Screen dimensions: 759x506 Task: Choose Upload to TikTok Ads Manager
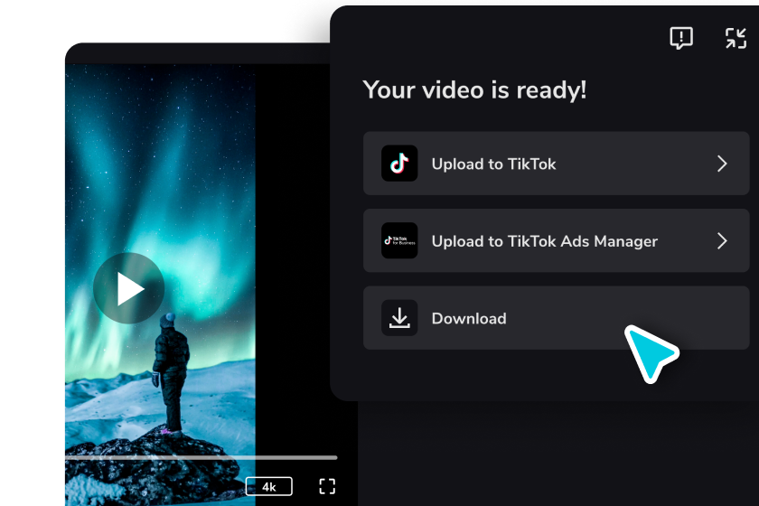[x=557, y=240]
